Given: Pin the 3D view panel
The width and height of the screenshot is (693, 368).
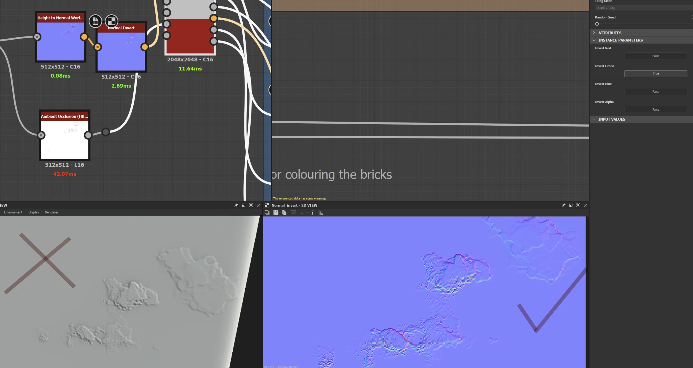Looking at the screenshot, I should tap(236, 205).
